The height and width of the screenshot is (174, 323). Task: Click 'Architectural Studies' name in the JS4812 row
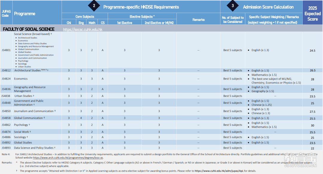point(28,71)
